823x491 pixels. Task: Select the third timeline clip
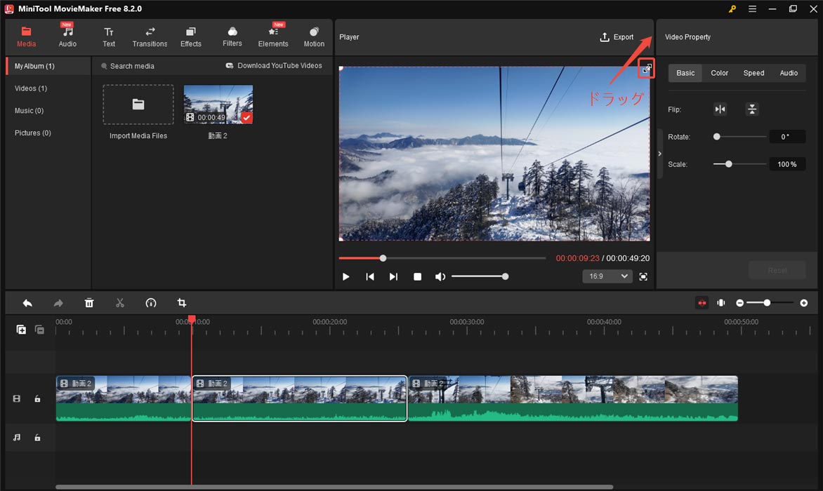572,398
